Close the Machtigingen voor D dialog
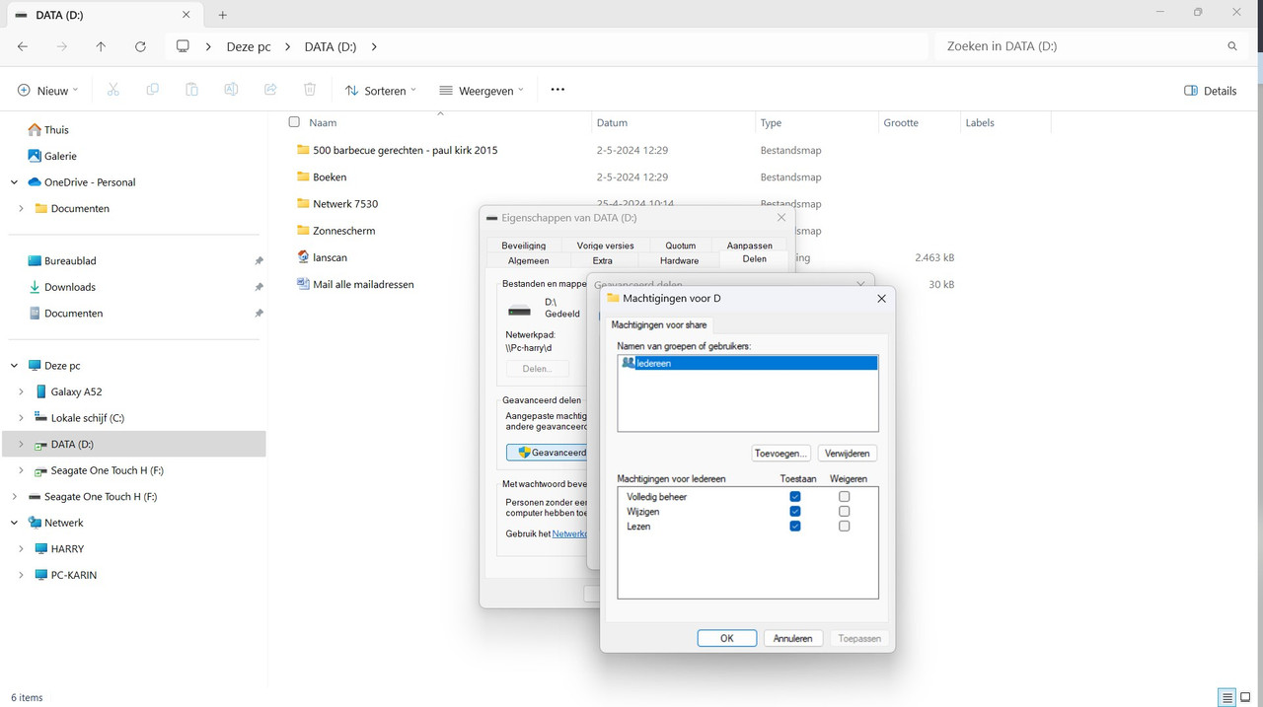 (882, 299)
